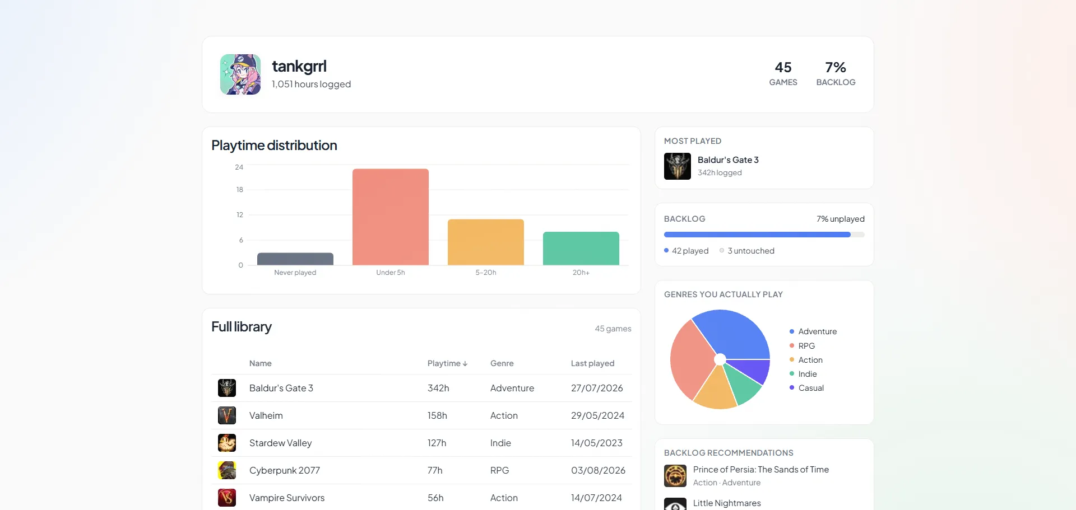This screenshot has width=1076, height=510.
Task: Click the 03/08/2026 last played date
Action: [598, 470]
